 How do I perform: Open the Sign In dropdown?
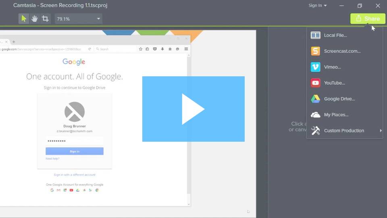coord(318,5)
